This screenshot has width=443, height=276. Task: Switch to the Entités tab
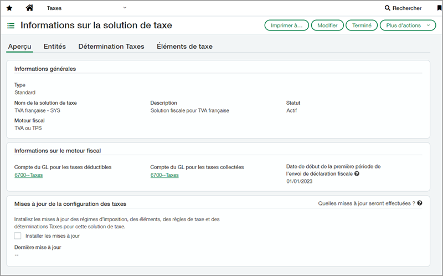pyautogui.click(x=54, y=47)
